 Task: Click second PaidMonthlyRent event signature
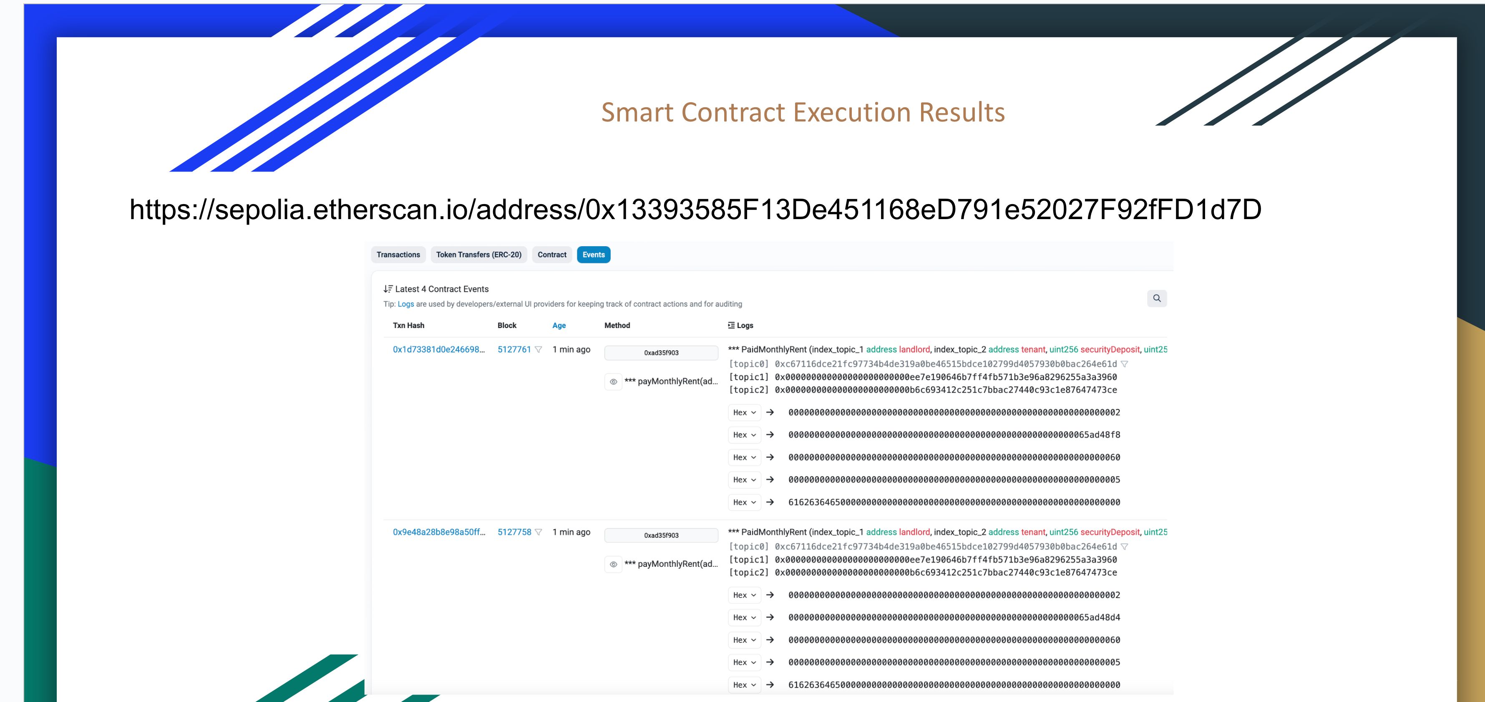(948, 532)
